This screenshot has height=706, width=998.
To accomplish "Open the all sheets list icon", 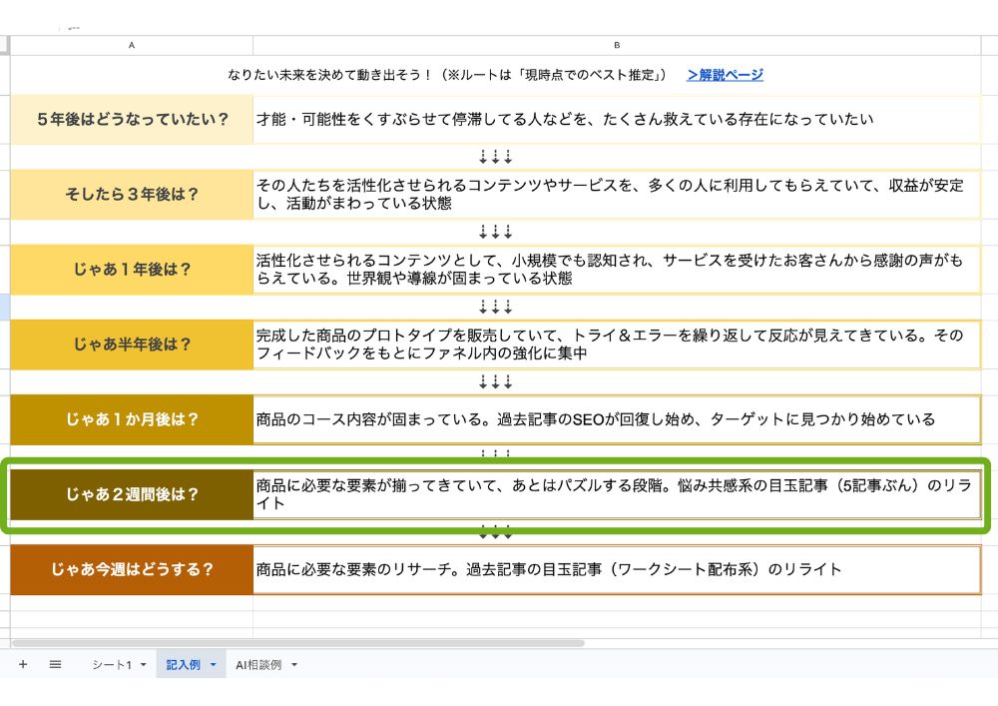I will click(x=55, y=665).
